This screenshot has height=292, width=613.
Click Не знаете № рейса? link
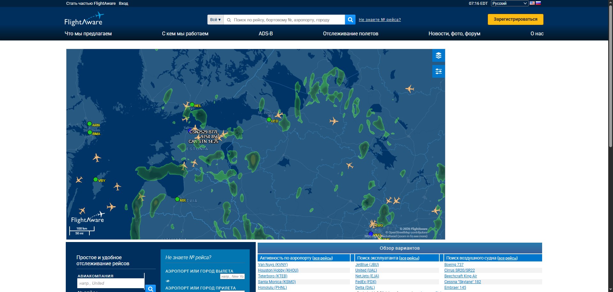click(x=380, y=20)
